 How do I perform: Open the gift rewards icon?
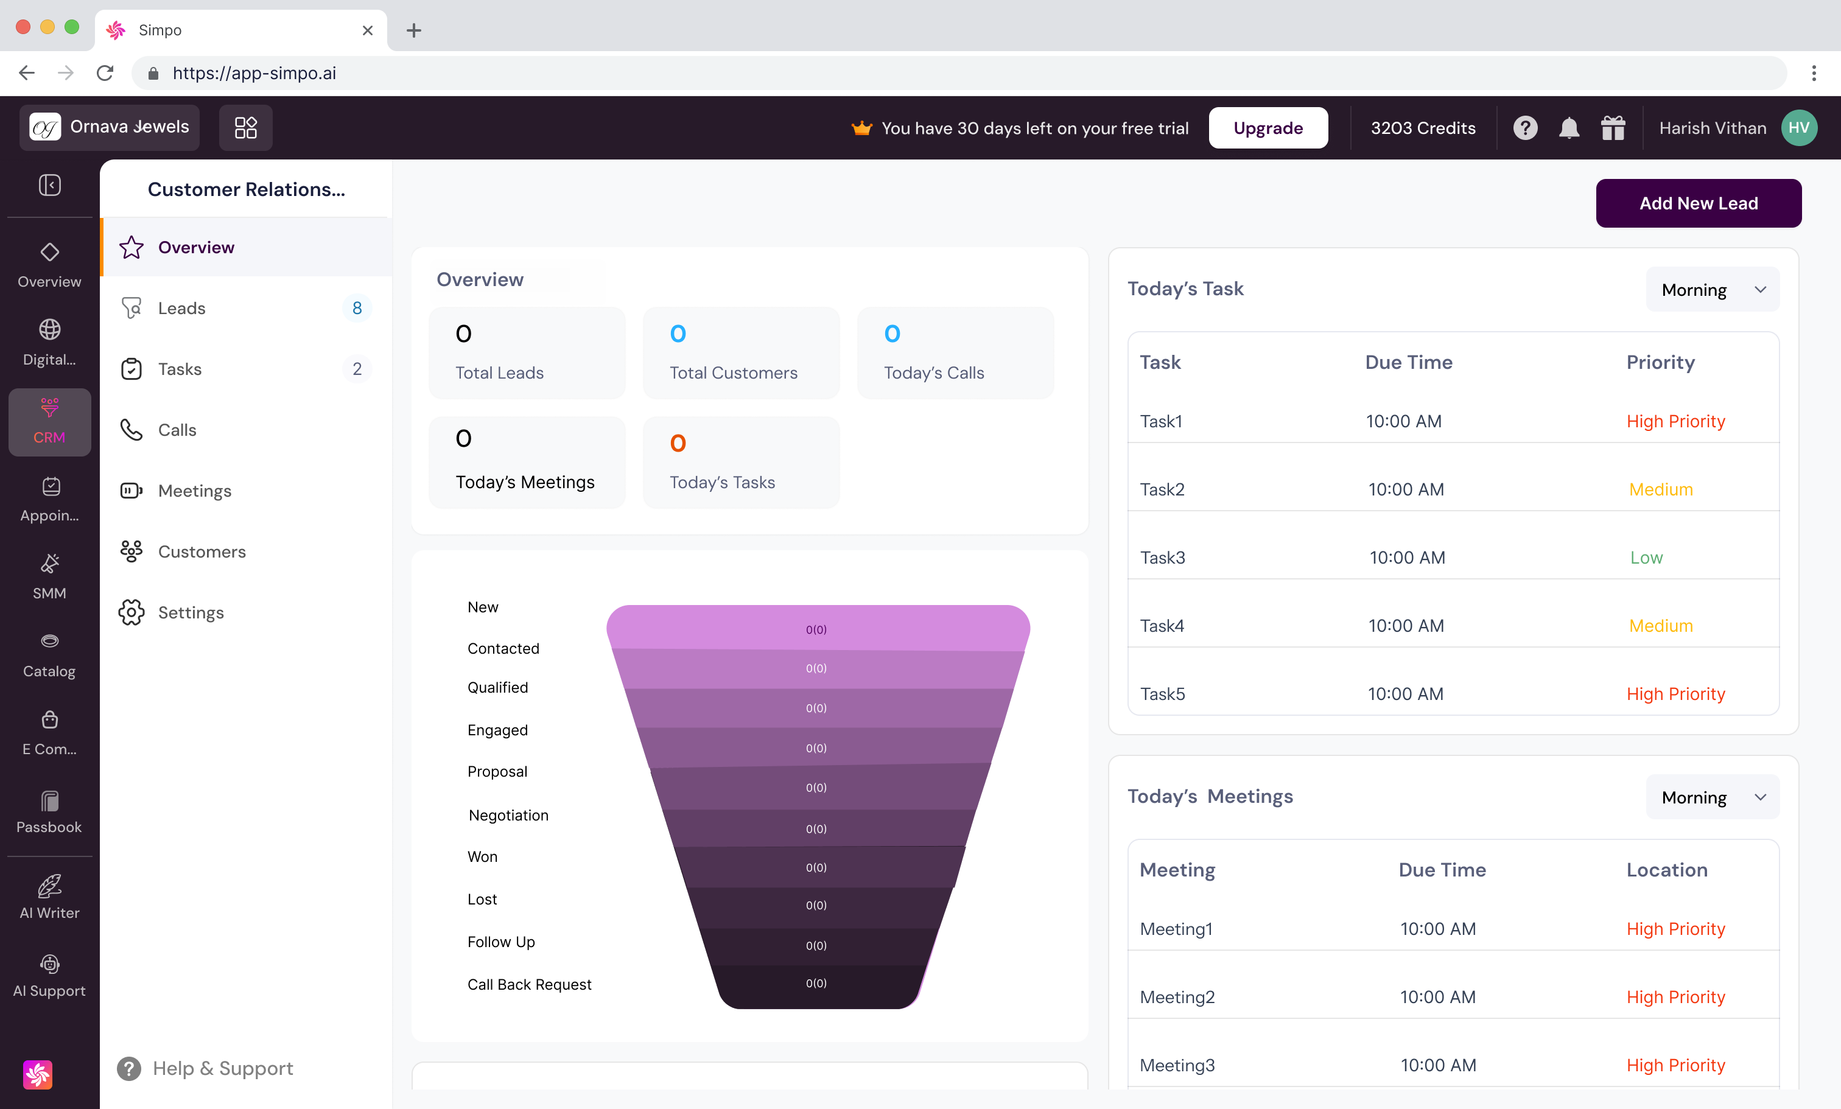point(1612,128)
